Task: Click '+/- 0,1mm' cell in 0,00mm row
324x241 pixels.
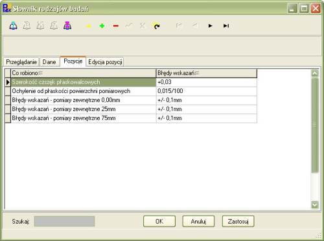Action: point(207,100)
